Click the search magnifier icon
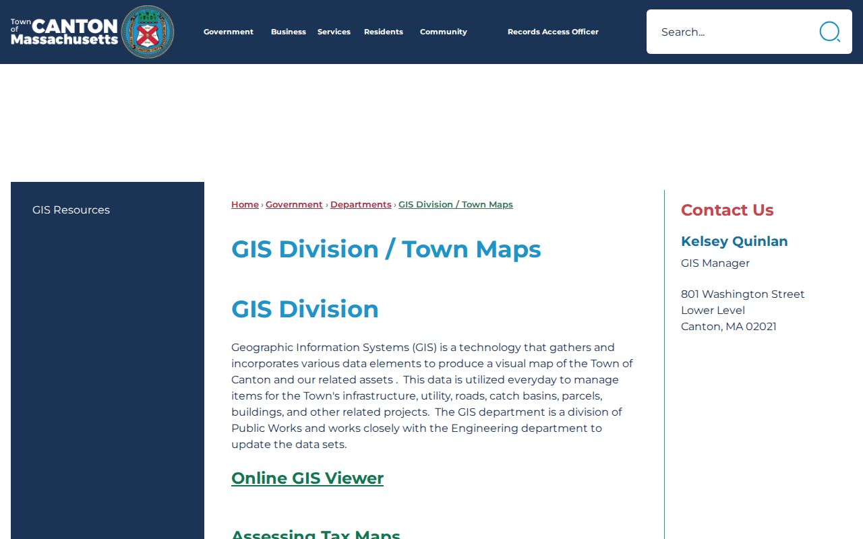Viewport: 863px width, 539px height. click(x=829, y=32)
